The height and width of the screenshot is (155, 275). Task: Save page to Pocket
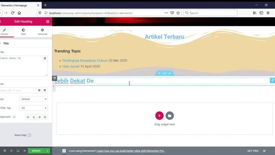tap(172, 13)
